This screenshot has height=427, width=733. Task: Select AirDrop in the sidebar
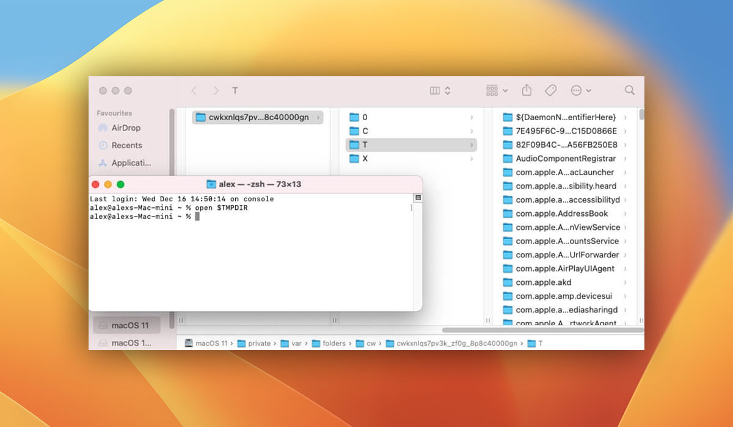pyautogui.click(x=125, y=128)
